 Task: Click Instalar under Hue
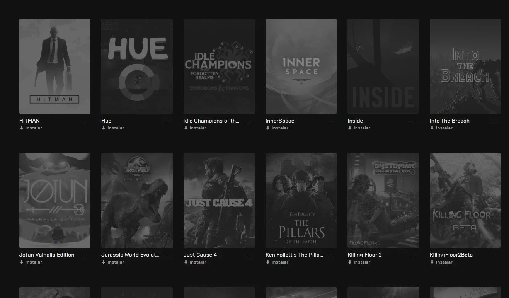tap(113, 128)
